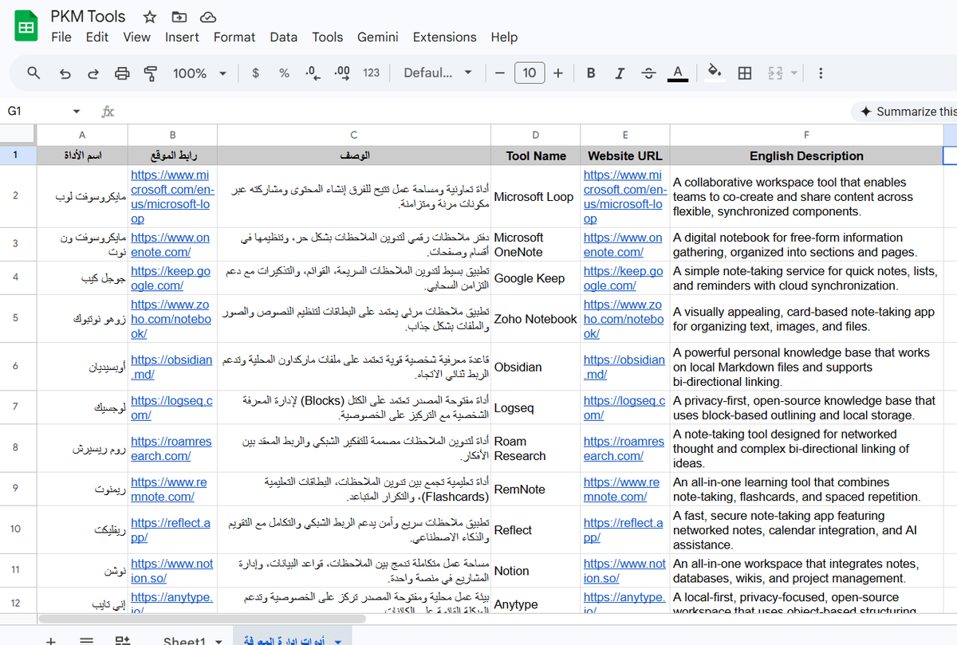The image size is (957, 645).
Task: Open the Insert menu
Action: 182,37
